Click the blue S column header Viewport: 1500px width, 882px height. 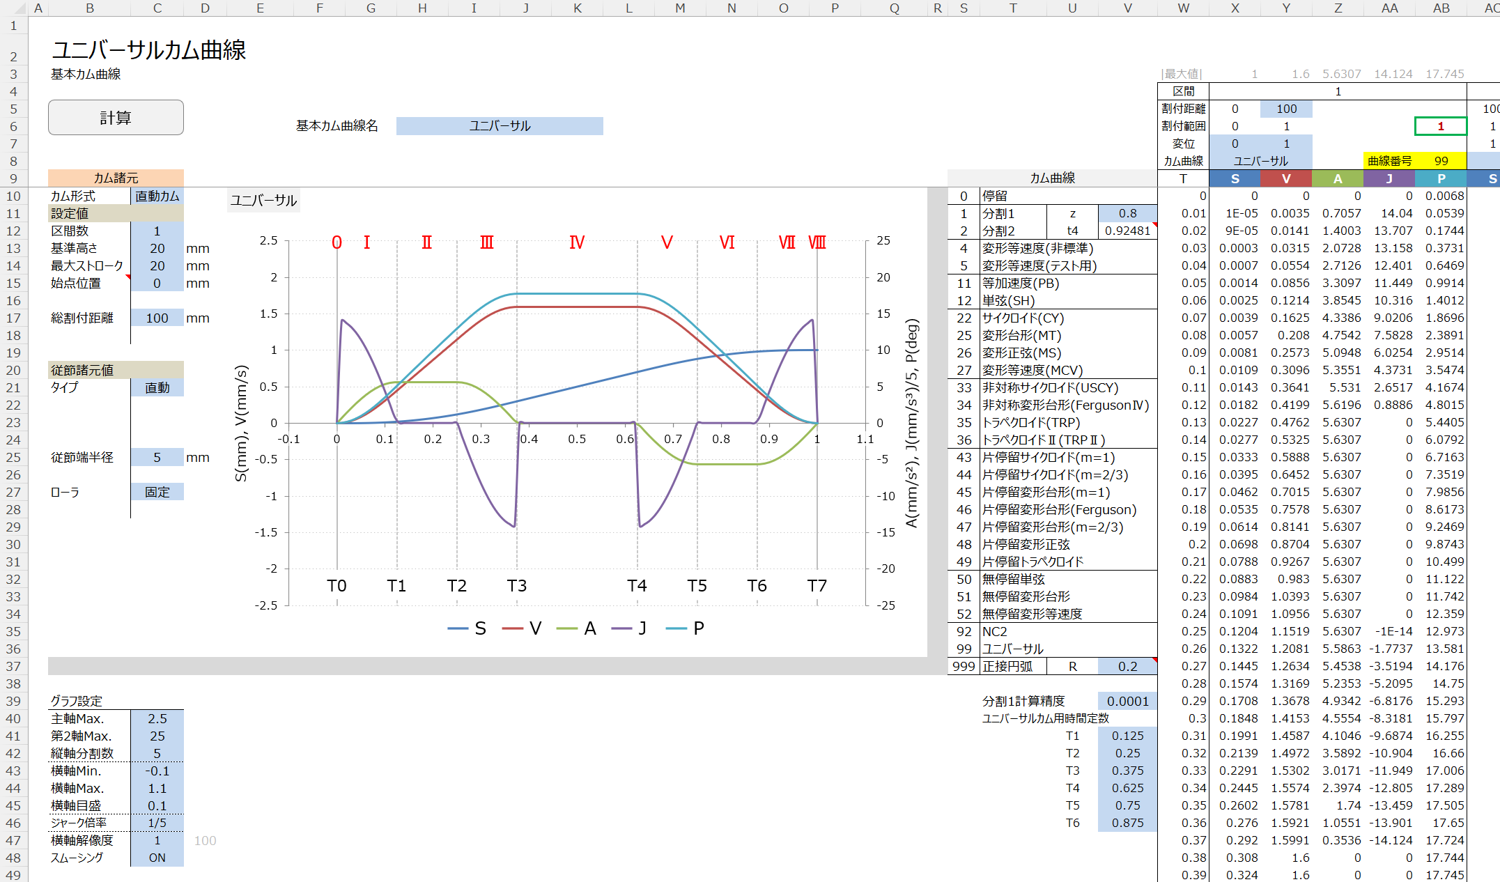pyautogui.click(x=1235, y=179)
